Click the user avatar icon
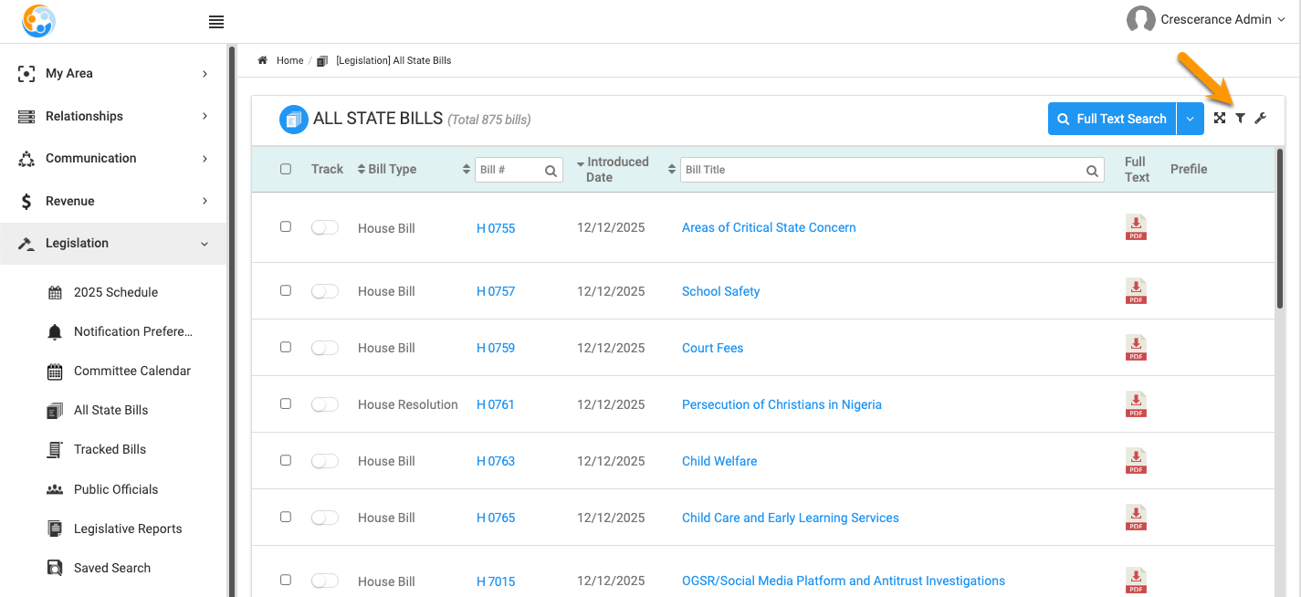 click(x=1141, y=20)
